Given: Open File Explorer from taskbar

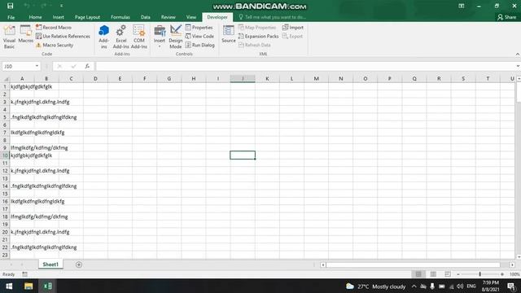Looking at the screenshot, I should (28, 286).
